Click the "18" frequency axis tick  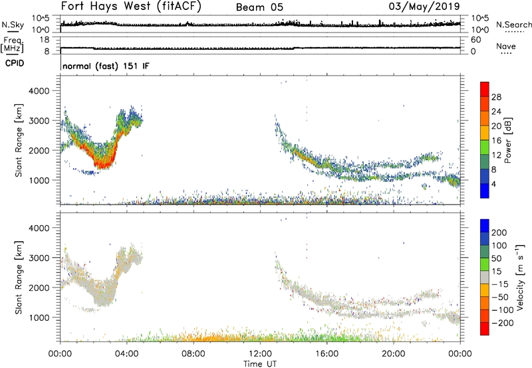click(x=45, y=40)
